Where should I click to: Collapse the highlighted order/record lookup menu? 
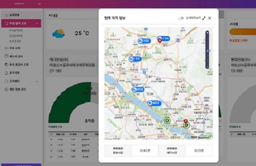(21, 23)
